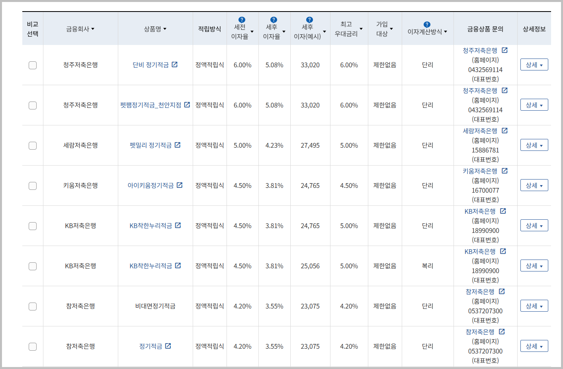Click the 27,495 after-tax interest value

tap(310, 145)
